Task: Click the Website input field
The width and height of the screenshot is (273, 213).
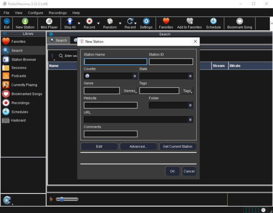Action: 110,105
